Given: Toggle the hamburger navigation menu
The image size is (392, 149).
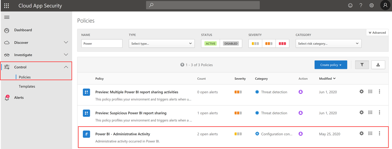Looking at the screenshot, I should (x=7, y=17).
